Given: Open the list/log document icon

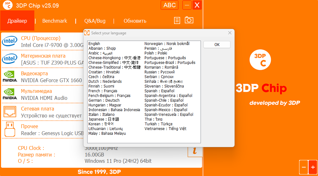Looking at the screenshot, I should coord(177,20).
